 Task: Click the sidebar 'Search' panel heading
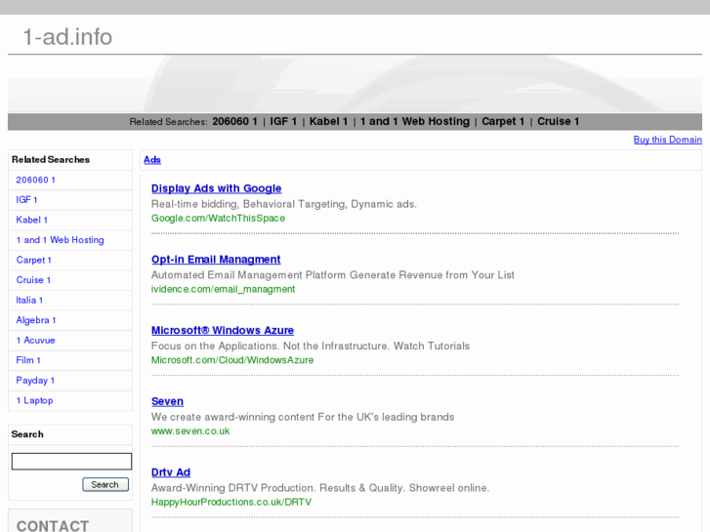coord(27,434)
